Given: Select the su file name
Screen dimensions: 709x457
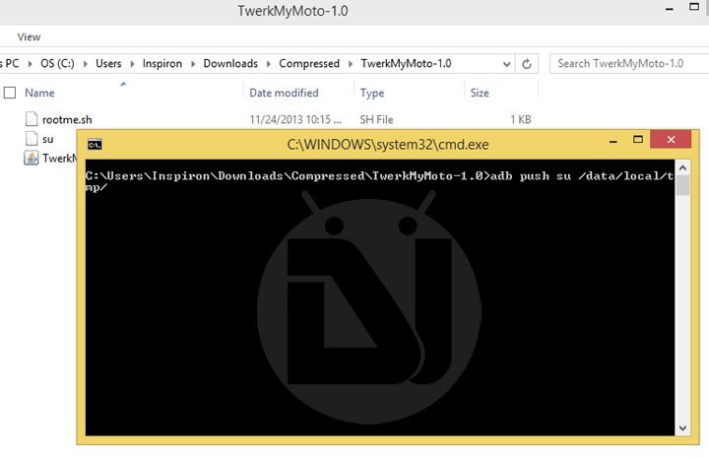Looking at the screenshot, I should click(48, 139).
